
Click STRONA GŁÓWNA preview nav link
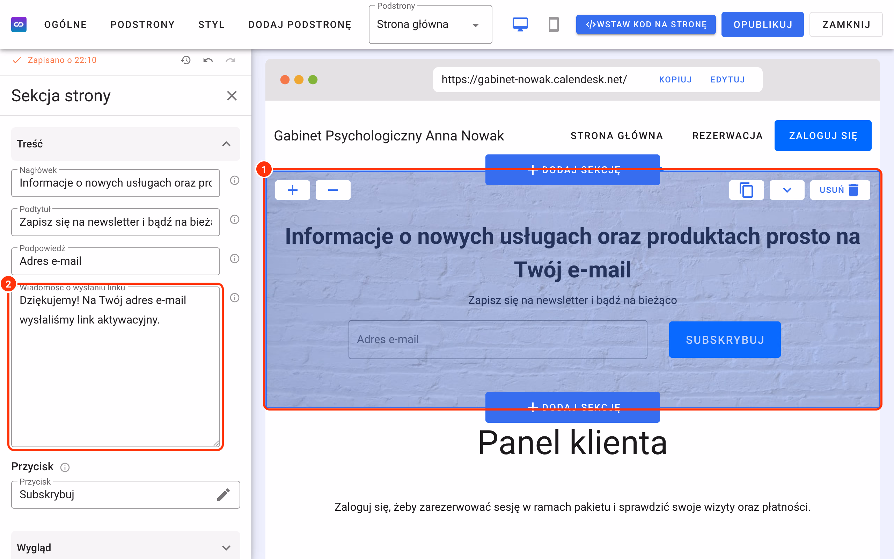coord(617,136)
